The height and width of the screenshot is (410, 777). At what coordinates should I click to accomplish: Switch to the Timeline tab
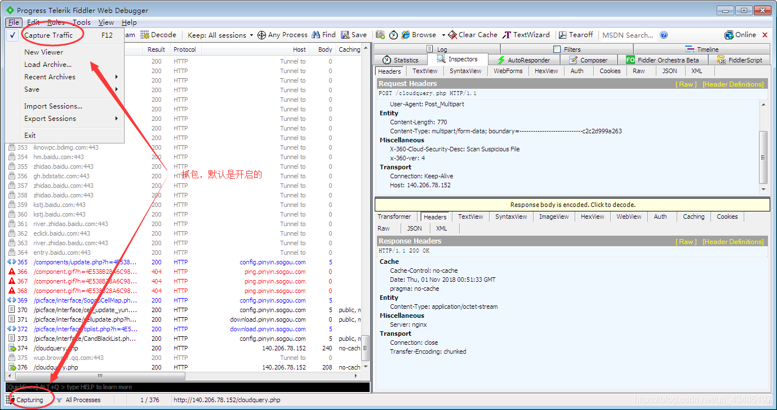pyautogui.click(x=702, y=49)
